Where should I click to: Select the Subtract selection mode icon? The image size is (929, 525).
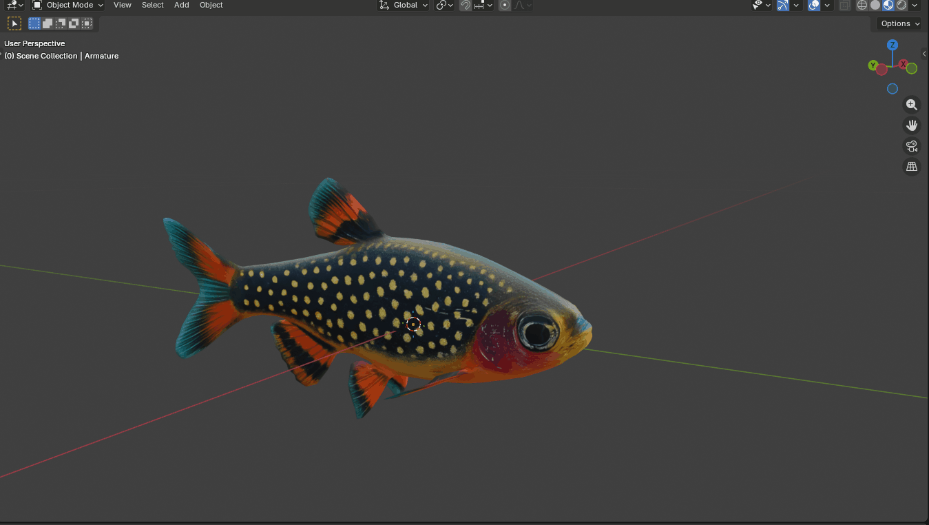coord(61,23)
